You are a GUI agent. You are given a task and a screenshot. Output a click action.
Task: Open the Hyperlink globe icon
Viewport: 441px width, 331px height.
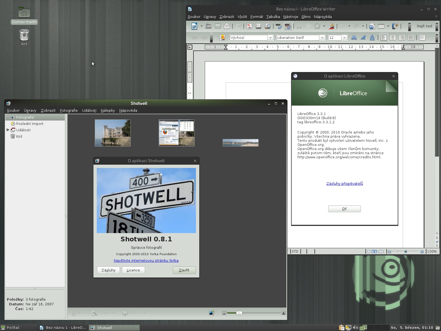[372, 26]
